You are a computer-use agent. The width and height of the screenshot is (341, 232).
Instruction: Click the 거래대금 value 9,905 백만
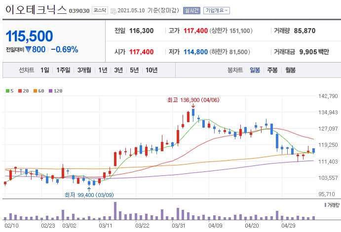pyautogui.click(x=314, y=52)
